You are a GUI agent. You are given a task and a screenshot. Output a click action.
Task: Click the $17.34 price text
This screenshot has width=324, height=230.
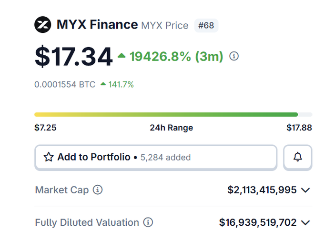74,56
